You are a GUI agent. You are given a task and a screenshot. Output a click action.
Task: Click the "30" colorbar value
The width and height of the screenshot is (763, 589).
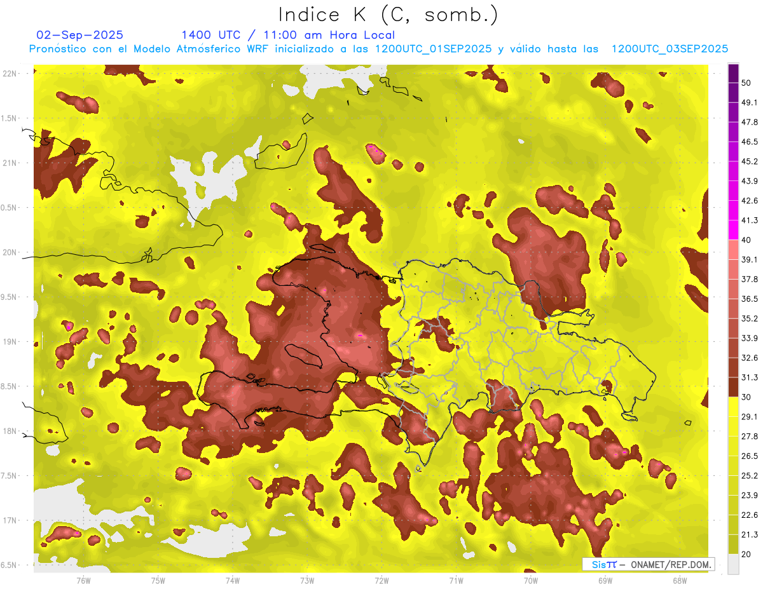coord(746,397)
